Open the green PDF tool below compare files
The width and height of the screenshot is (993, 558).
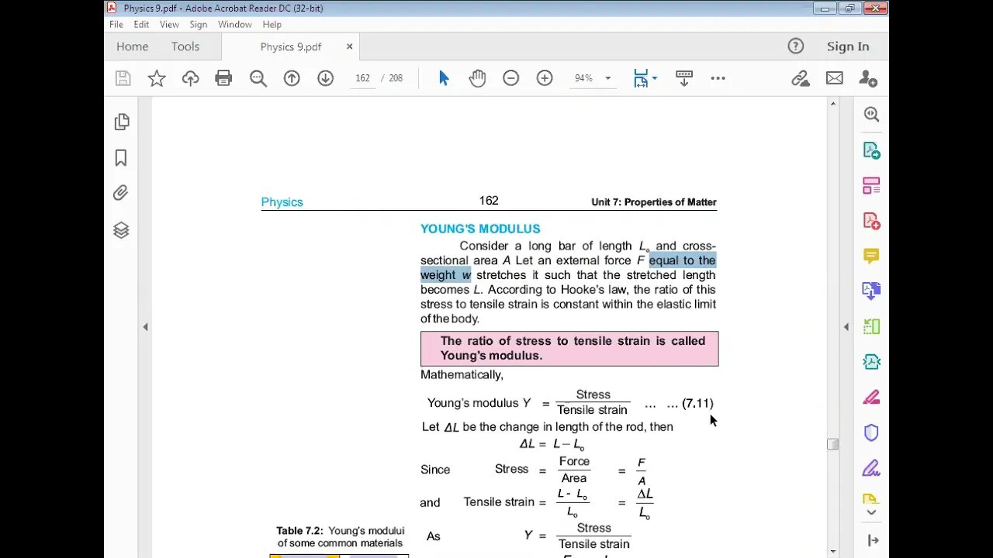click(871, 362)
